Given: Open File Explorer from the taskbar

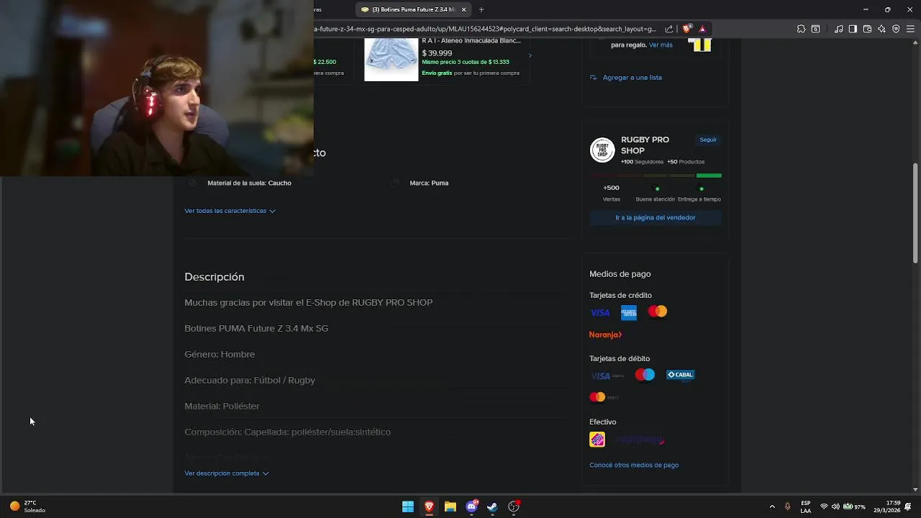Looking at the screenshot, I should [x=450, y=506].
